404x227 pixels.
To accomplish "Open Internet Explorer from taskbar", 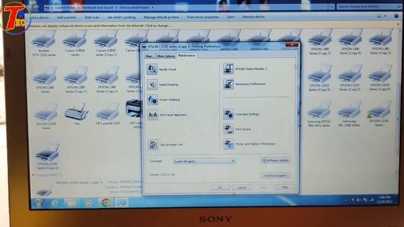I will coord(55,203).
